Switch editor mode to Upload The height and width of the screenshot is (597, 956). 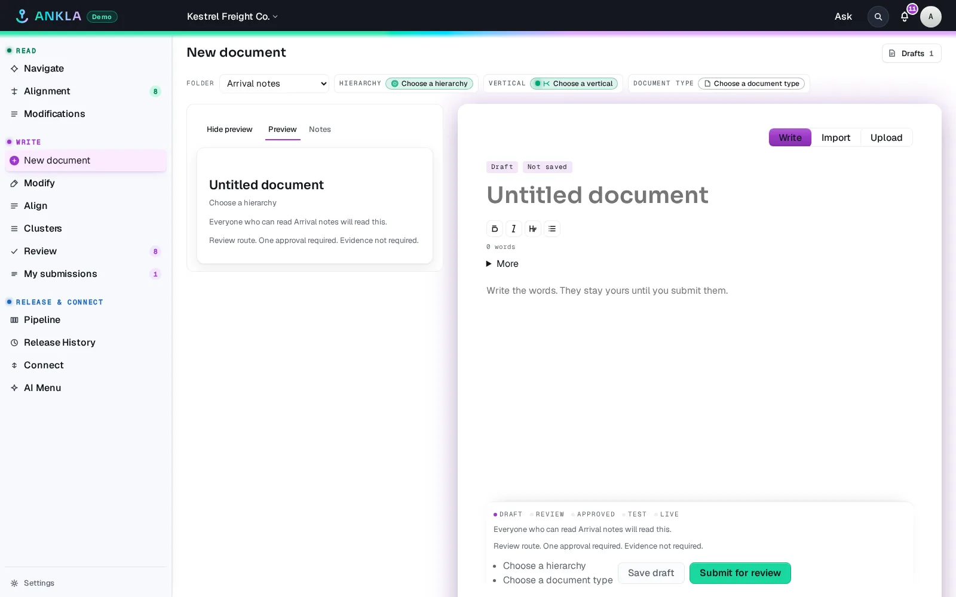(886, 137)
